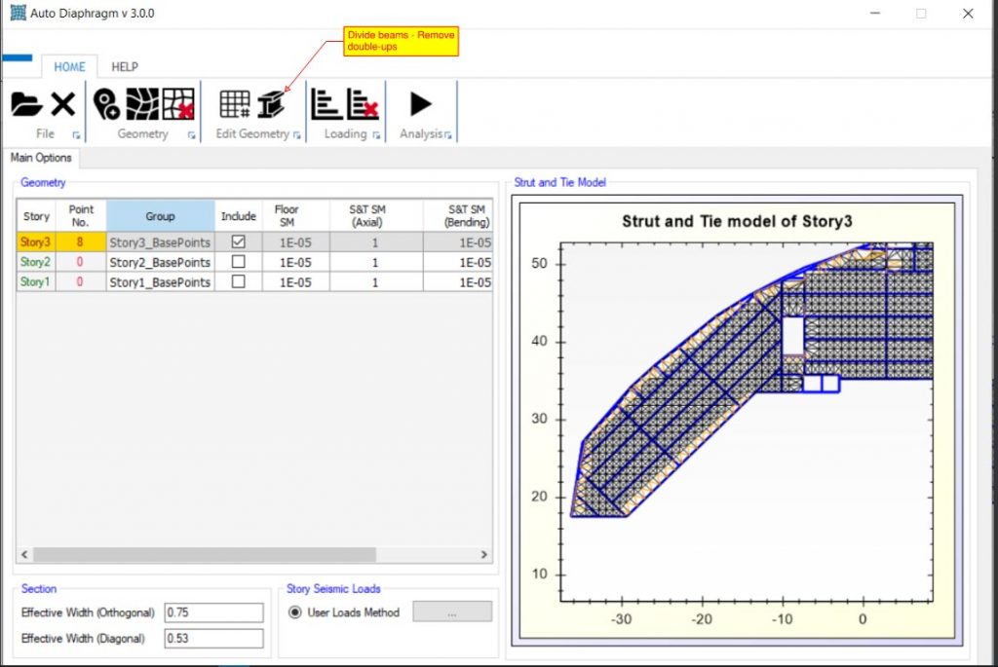
Task: Open file using the folder icon
Action: click(26, 103)
